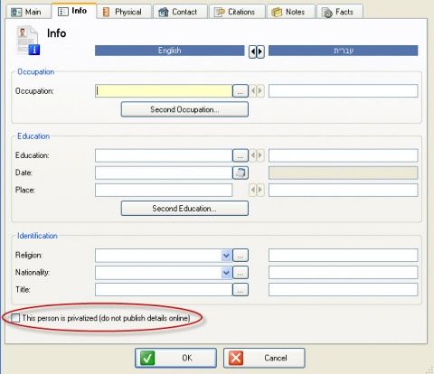Screen dimensions: 434x374
Task: Switch to the Facts tab
Action: pyautogui.click(x=340, y=12)
